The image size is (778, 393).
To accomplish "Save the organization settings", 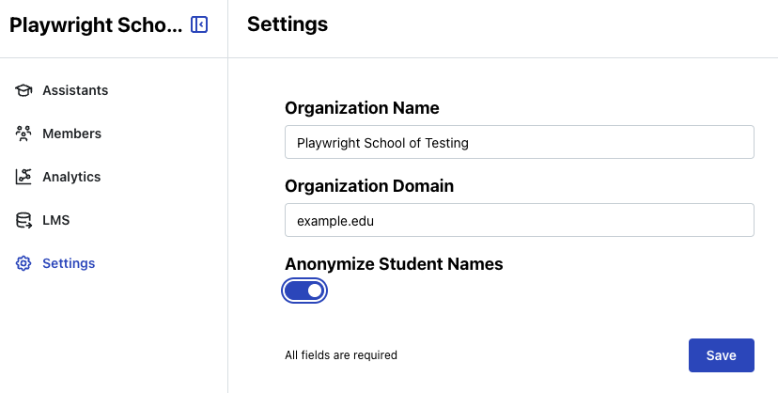I will [x=721, y=355].
